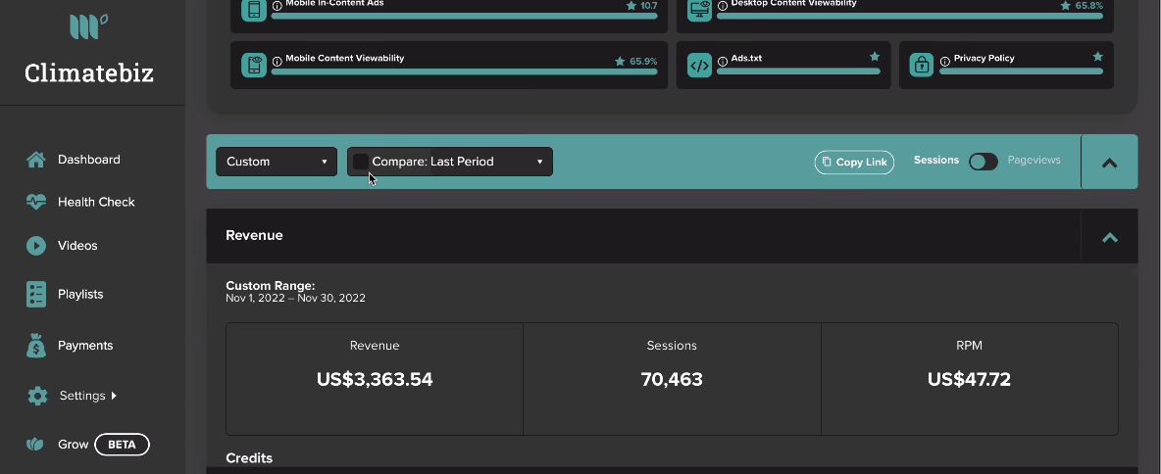The image size is (1161, 474).
Task: Click the 65.9% viewability score
Action: tap(643, 62)
